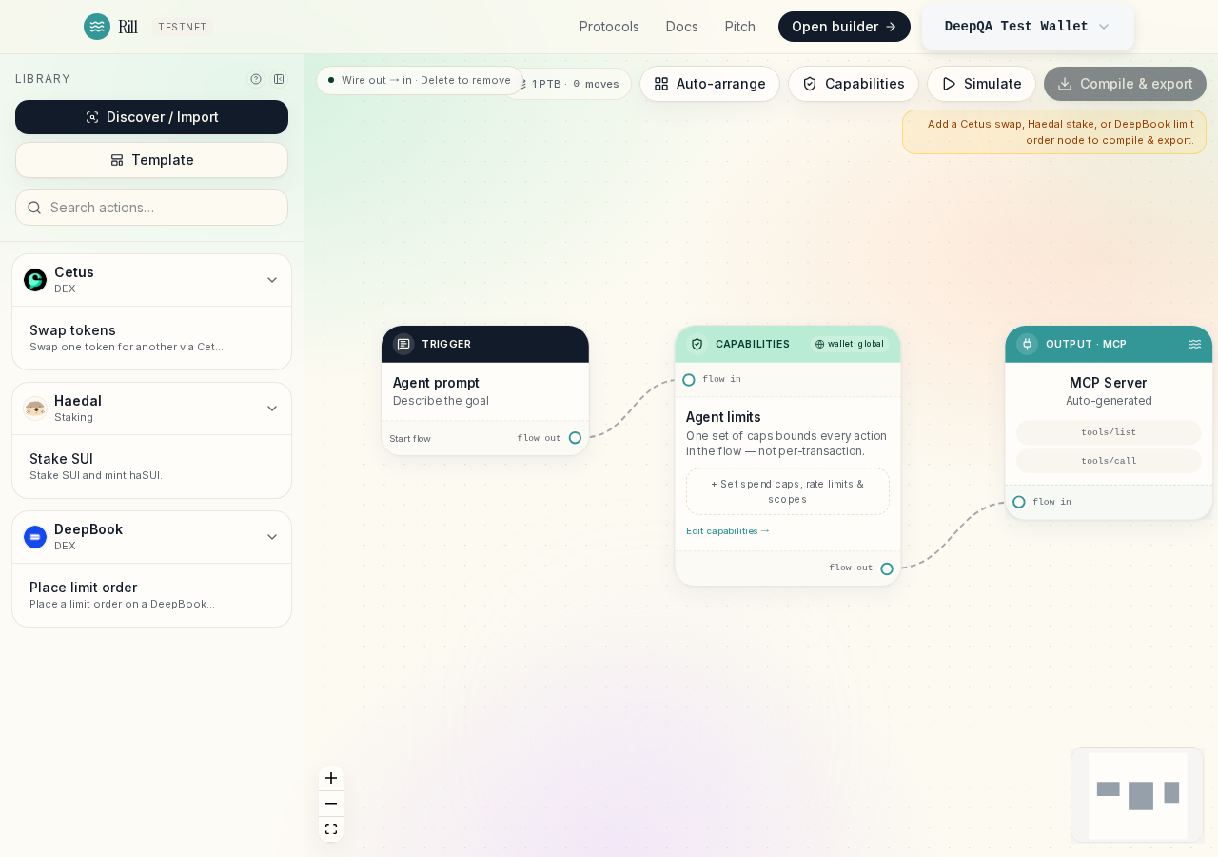Click the Cetus protocol logo
Image resolution: width=1218 pixels, height=857 pixels.
[x=35, y=280]
